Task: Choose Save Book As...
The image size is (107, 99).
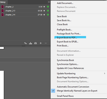Action: pyautogui.click(x=64, y=20)
